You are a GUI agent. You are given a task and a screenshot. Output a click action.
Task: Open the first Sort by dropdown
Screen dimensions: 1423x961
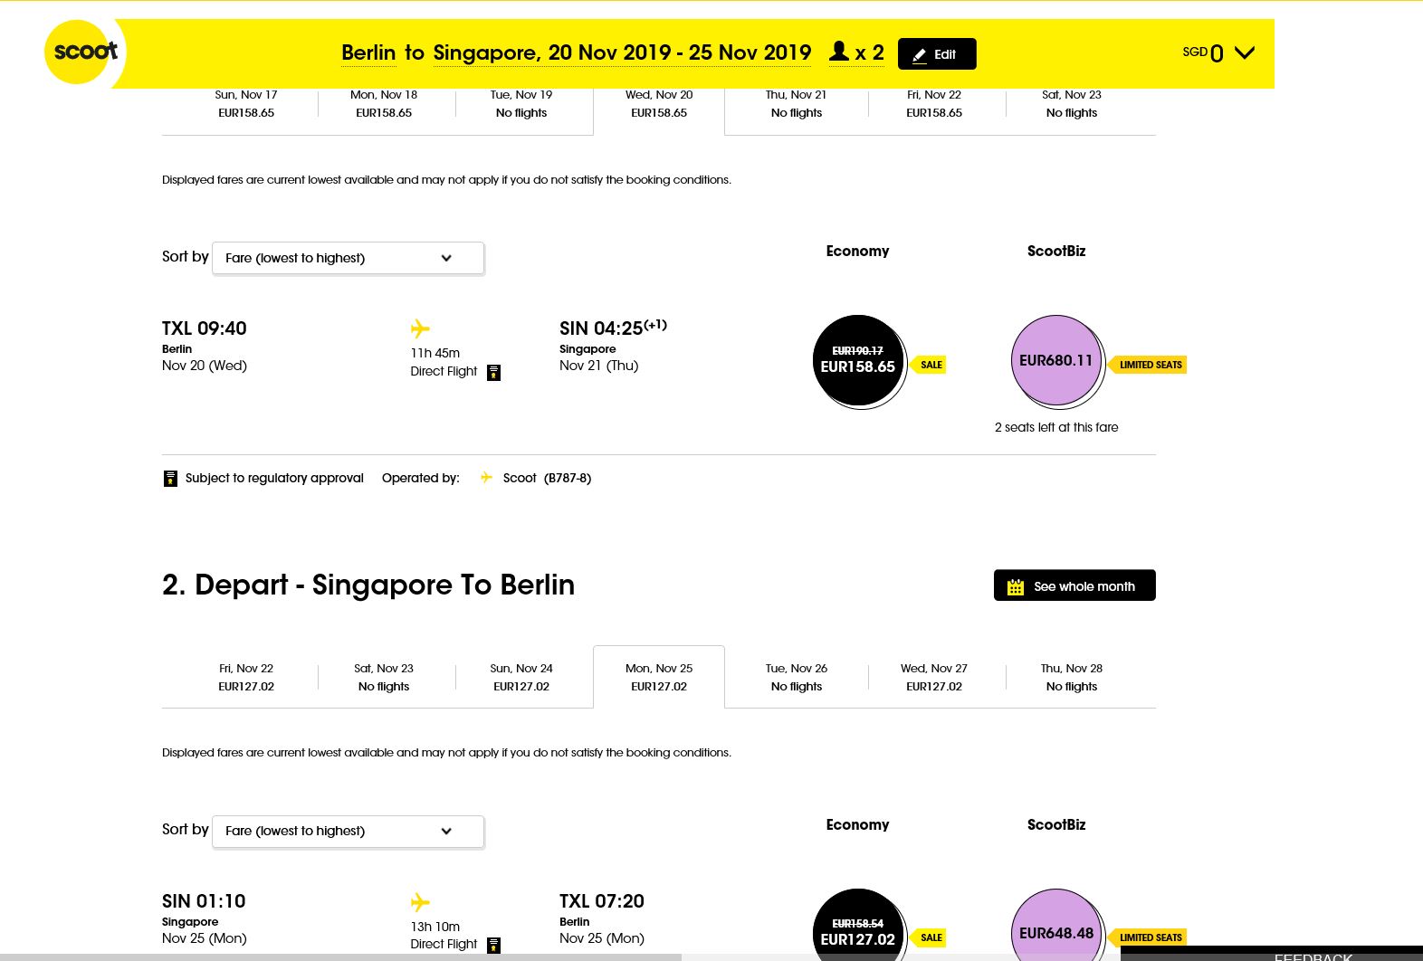[348, 258]
